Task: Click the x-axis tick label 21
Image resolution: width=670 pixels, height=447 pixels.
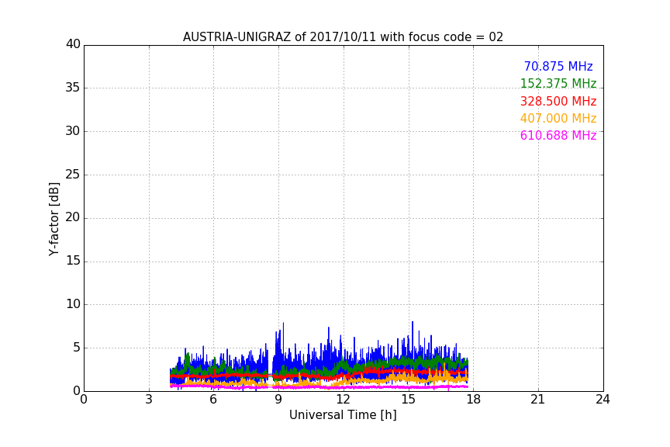Action: pyautogui.click(x=538, y=400)
